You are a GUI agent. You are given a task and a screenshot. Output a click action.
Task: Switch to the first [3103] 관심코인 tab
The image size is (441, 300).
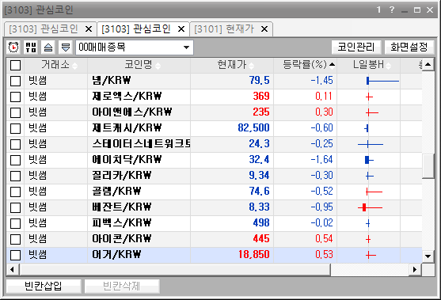44,29
